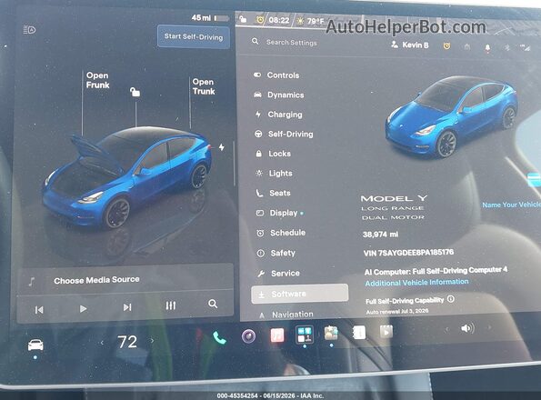Open the notes app icon in dock
Image resolution: width=541 pixels, height=400 pixels.
(x=359, y=333)
